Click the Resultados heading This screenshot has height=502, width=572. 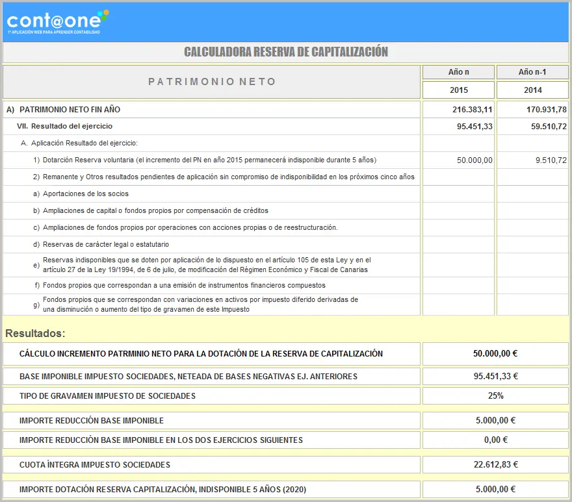point(35,333)
